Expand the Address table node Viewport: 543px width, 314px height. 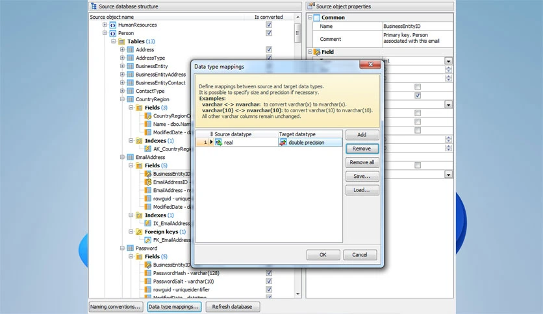pyautogui.click(x=122, y=50)
